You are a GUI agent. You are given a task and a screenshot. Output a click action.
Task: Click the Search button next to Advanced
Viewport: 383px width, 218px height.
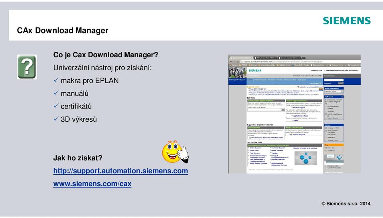pyautogui.click(x=341, y=83)
